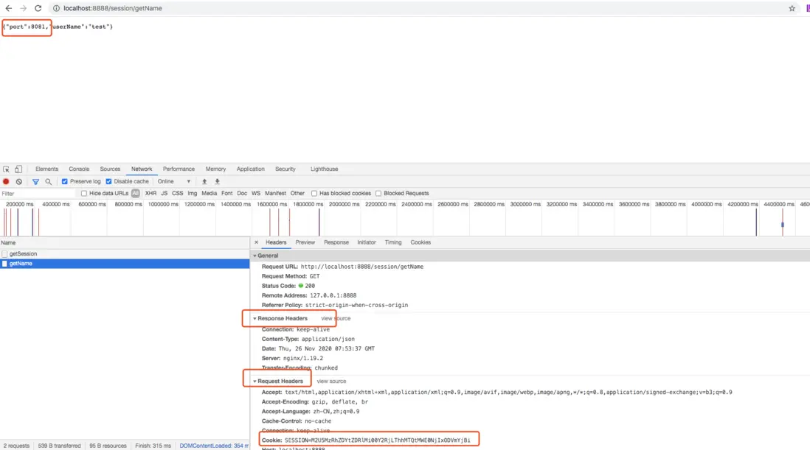Enable Blocked Requests checkbox
The width and height of the screenshot is (810, 450).
[378, 193]
